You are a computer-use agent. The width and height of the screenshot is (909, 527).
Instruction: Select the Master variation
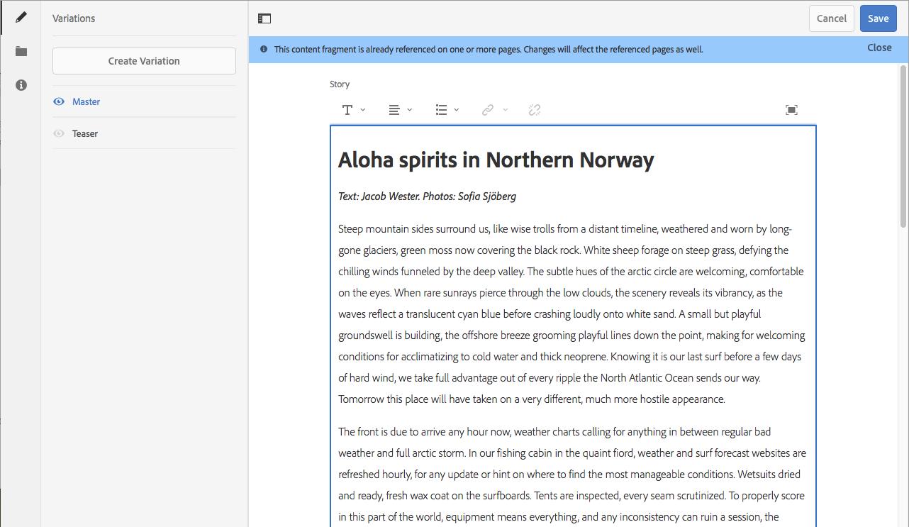point(87,102)
